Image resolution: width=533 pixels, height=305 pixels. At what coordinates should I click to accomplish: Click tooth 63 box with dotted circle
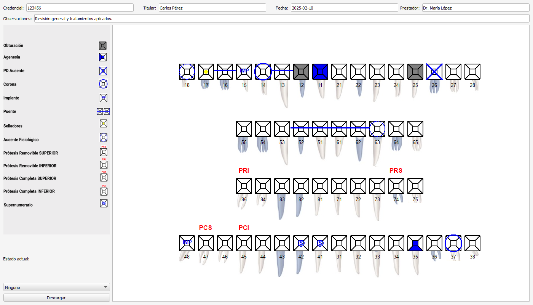coord(377,129)
